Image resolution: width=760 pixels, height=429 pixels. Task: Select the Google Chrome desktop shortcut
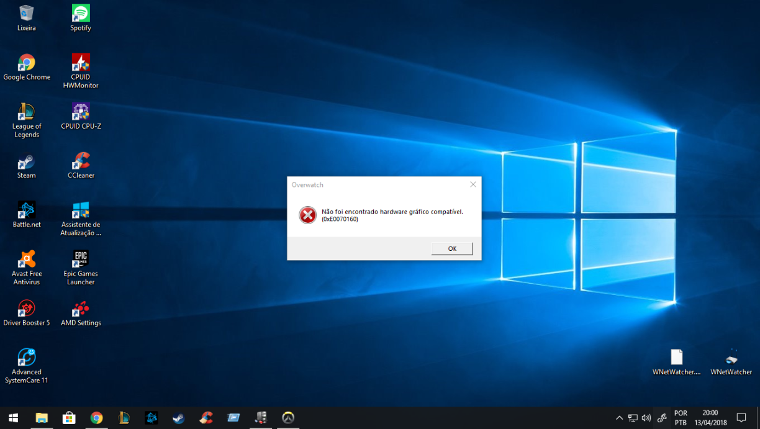click(27, 67)
